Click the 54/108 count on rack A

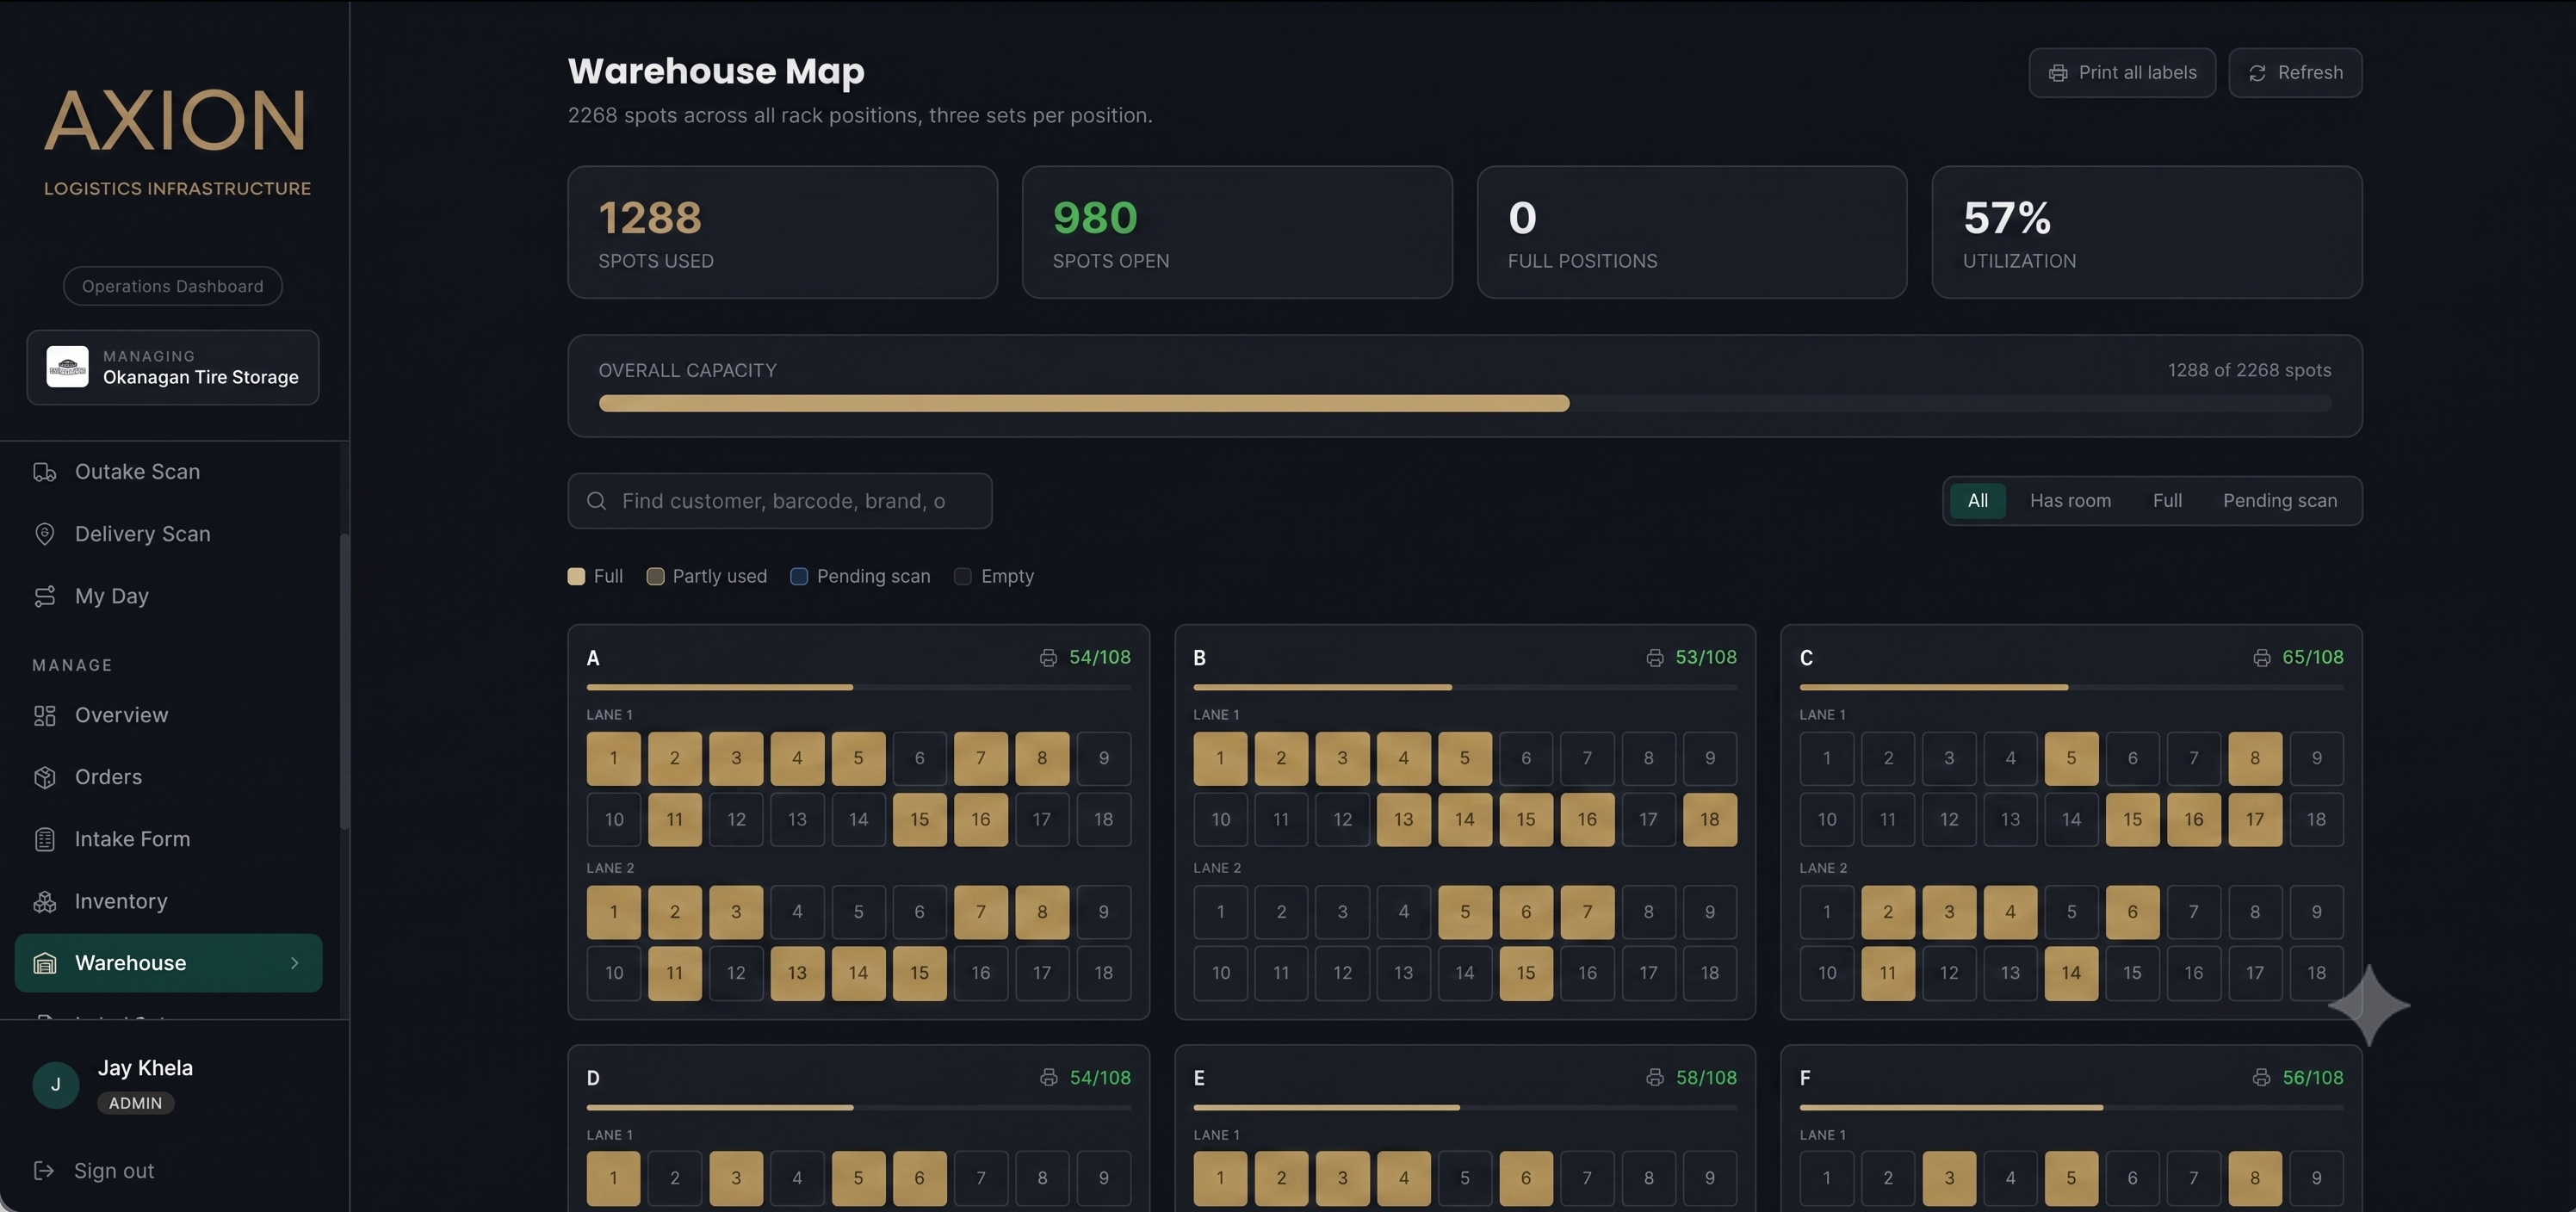tap(1100, 658)
